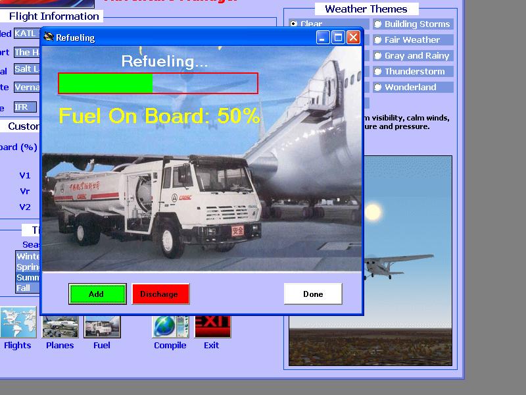Open the Fuel truck icon
Screen dimensions: 526x395
tap(102, 327)
